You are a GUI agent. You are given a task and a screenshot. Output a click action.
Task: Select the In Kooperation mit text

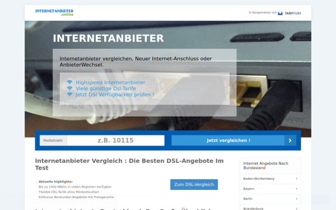263,13
